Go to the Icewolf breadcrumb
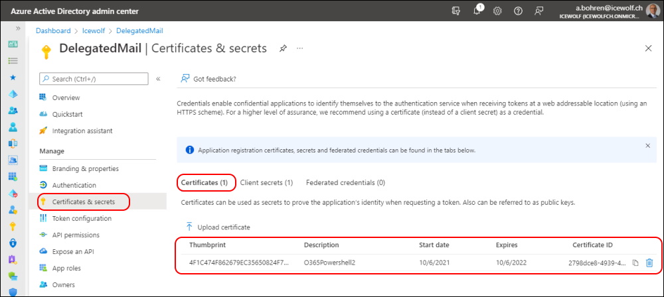 click(94, 30)
